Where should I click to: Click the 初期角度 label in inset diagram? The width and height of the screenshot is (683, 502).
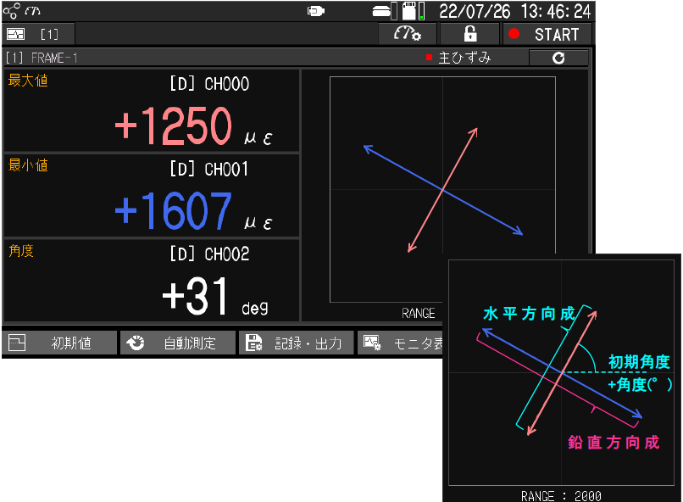(x=639, y=362)
